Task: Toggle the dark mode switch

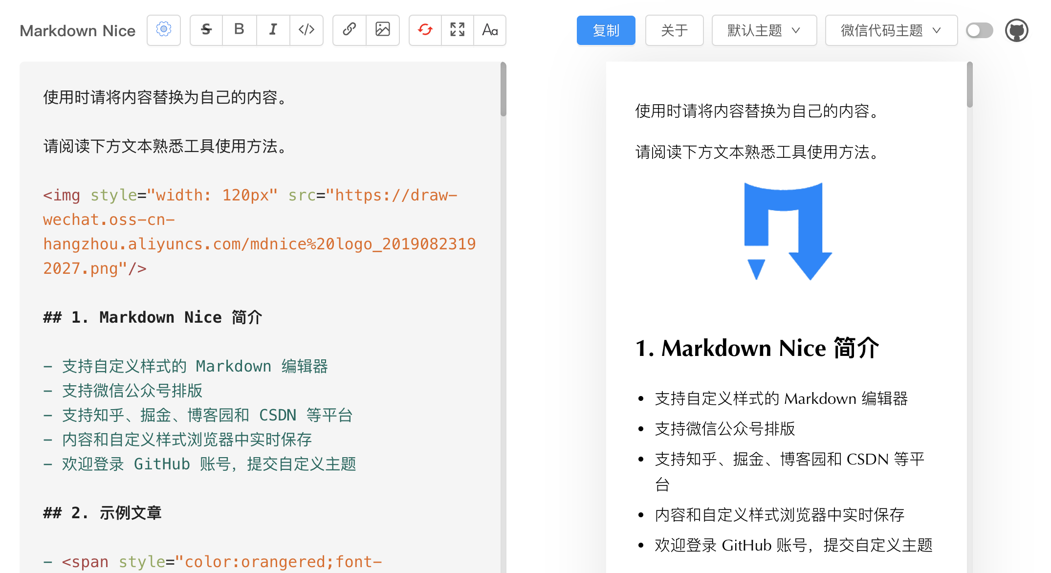Action: pyautogui.click(x=979, y=30)
